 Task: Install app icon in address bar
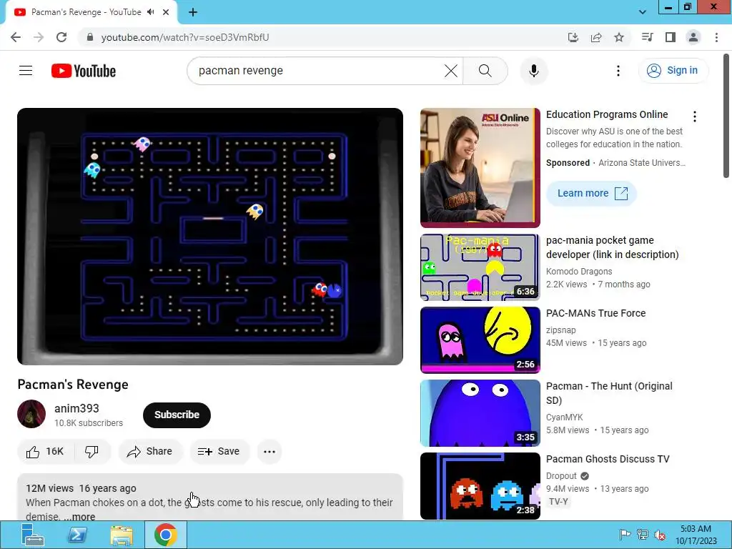point(573,37)
